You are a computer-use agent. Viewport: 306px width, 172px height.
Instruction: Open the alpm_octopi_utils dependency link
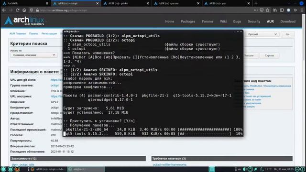click(x=23, y=164)
